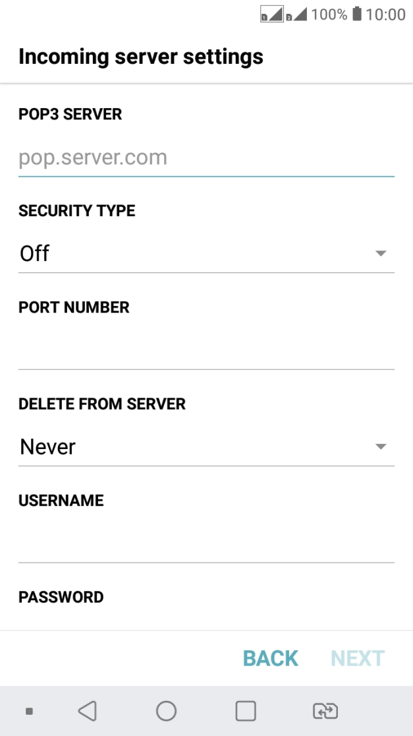Expand the Delete From Server dropdown arrow

(x=380, y=446)
